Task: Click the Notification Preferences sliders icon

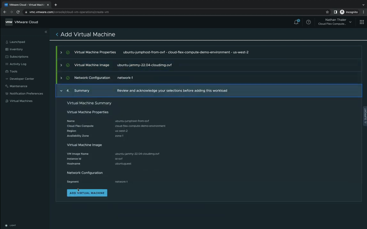Action: click(x=7, y=93)
